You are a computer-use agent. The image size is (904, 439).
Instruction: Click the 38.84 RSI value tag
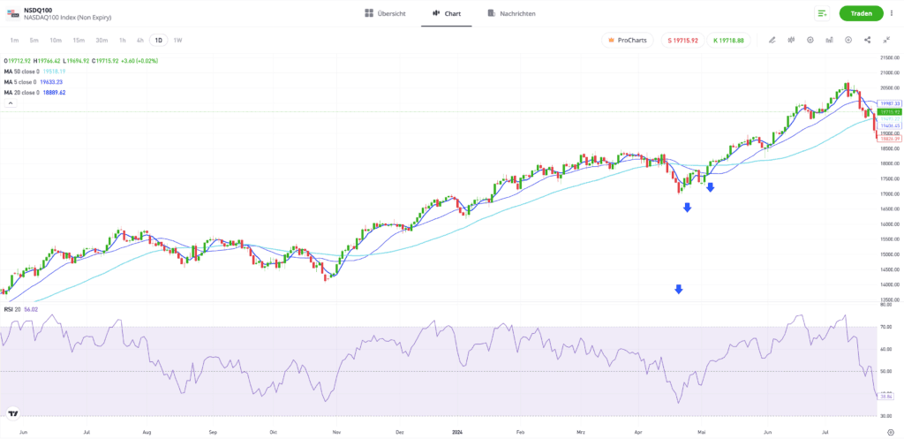(x=886, y=397)
